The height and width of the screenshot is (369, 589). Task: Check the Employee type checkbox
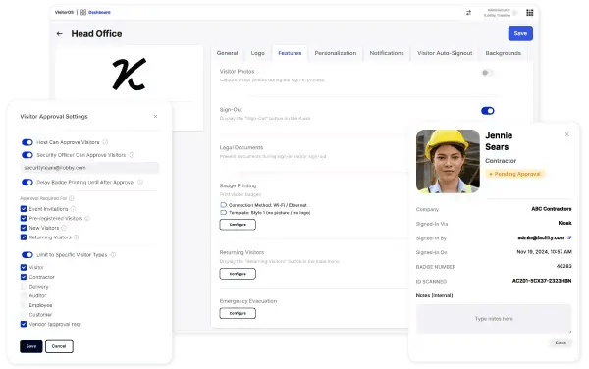pos(24,305)
